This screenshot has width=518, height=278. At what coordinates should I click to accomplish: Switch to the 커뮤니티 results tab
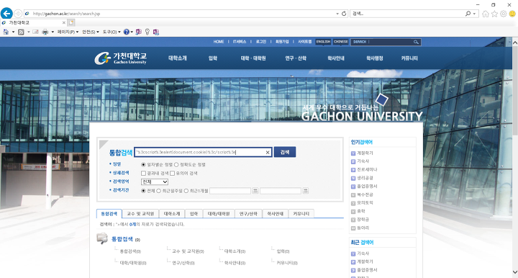click(301, 214)
